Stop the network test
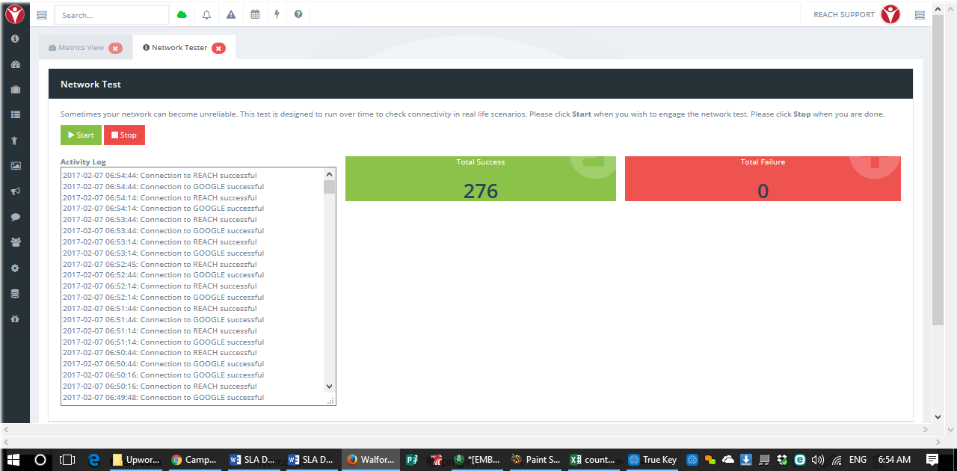This screenshot has width=957, height=471. coord(124,135)
